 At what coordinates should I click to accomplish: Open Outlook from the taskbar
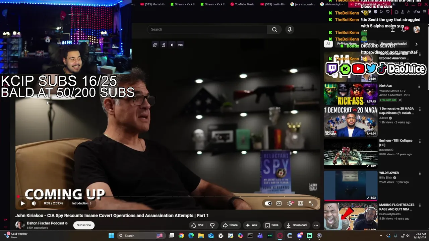[211, 236]
